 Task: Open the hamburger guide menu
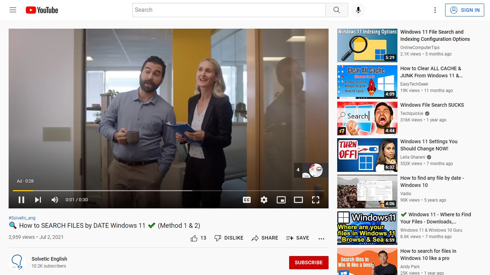pos(13,10)
